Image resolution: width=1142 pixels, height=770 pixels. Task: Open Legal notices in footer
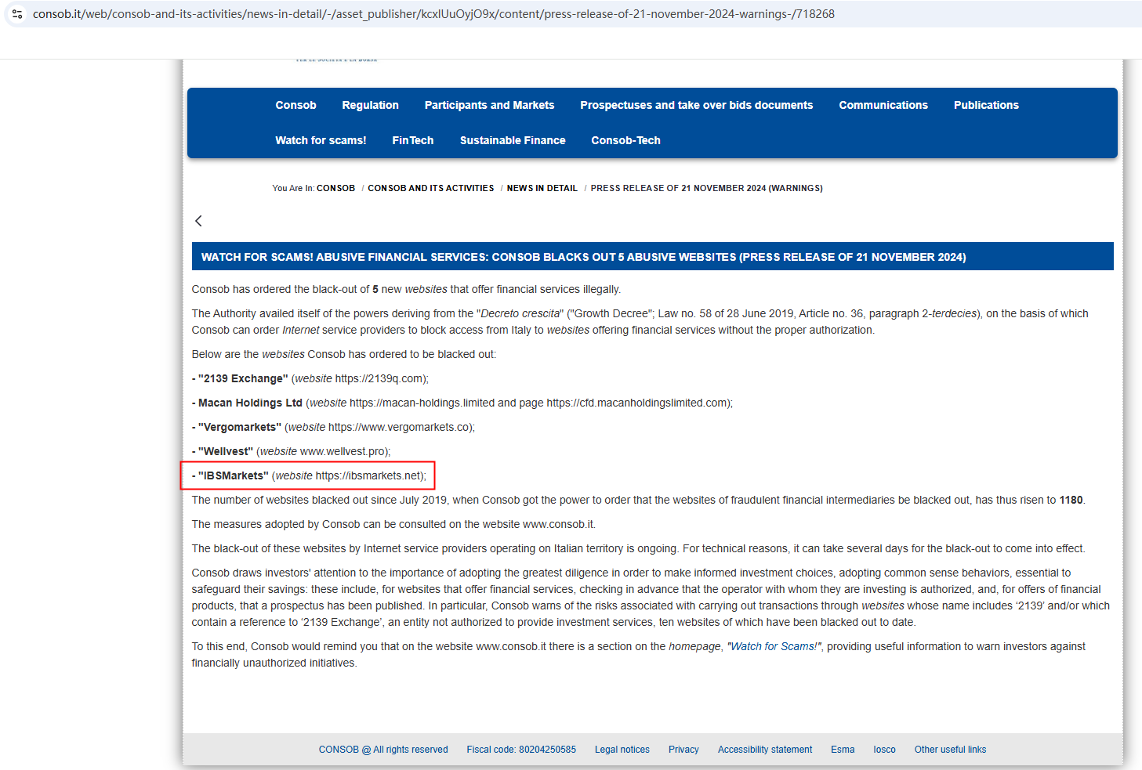622,750
